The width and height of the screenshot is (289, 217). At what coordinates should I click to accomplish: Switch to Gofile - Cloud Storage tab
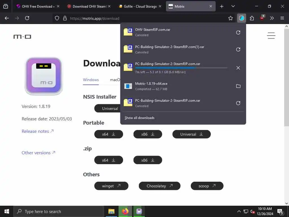pos(140,6)
